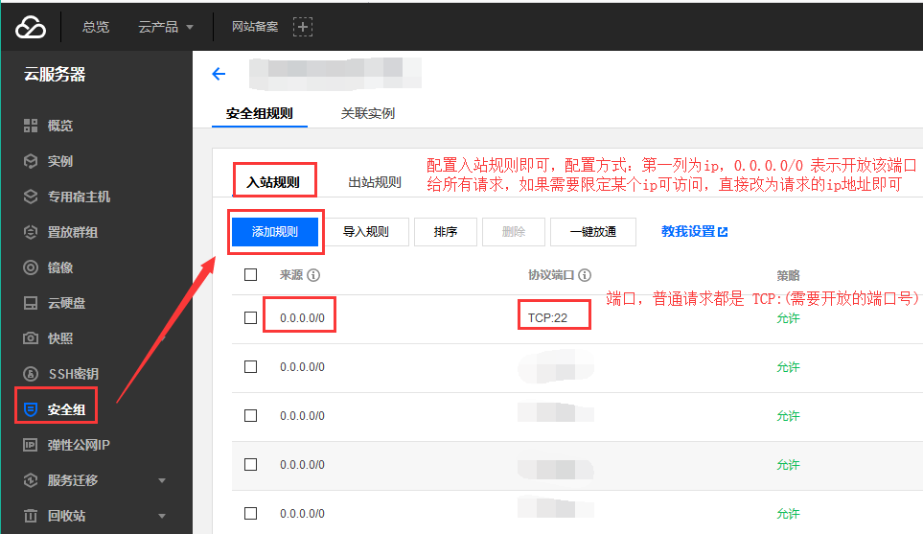The image size is (923, 534).
Task: Click the 策略 column header
Action: click(x=788, y=275)
